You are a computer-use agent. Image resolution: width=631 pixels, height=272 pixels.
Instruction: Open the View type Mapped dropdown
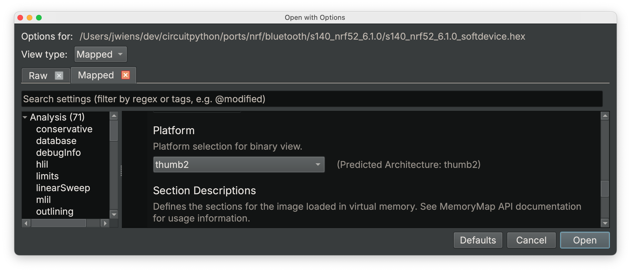pyautogui.click(x=101, y=55)
